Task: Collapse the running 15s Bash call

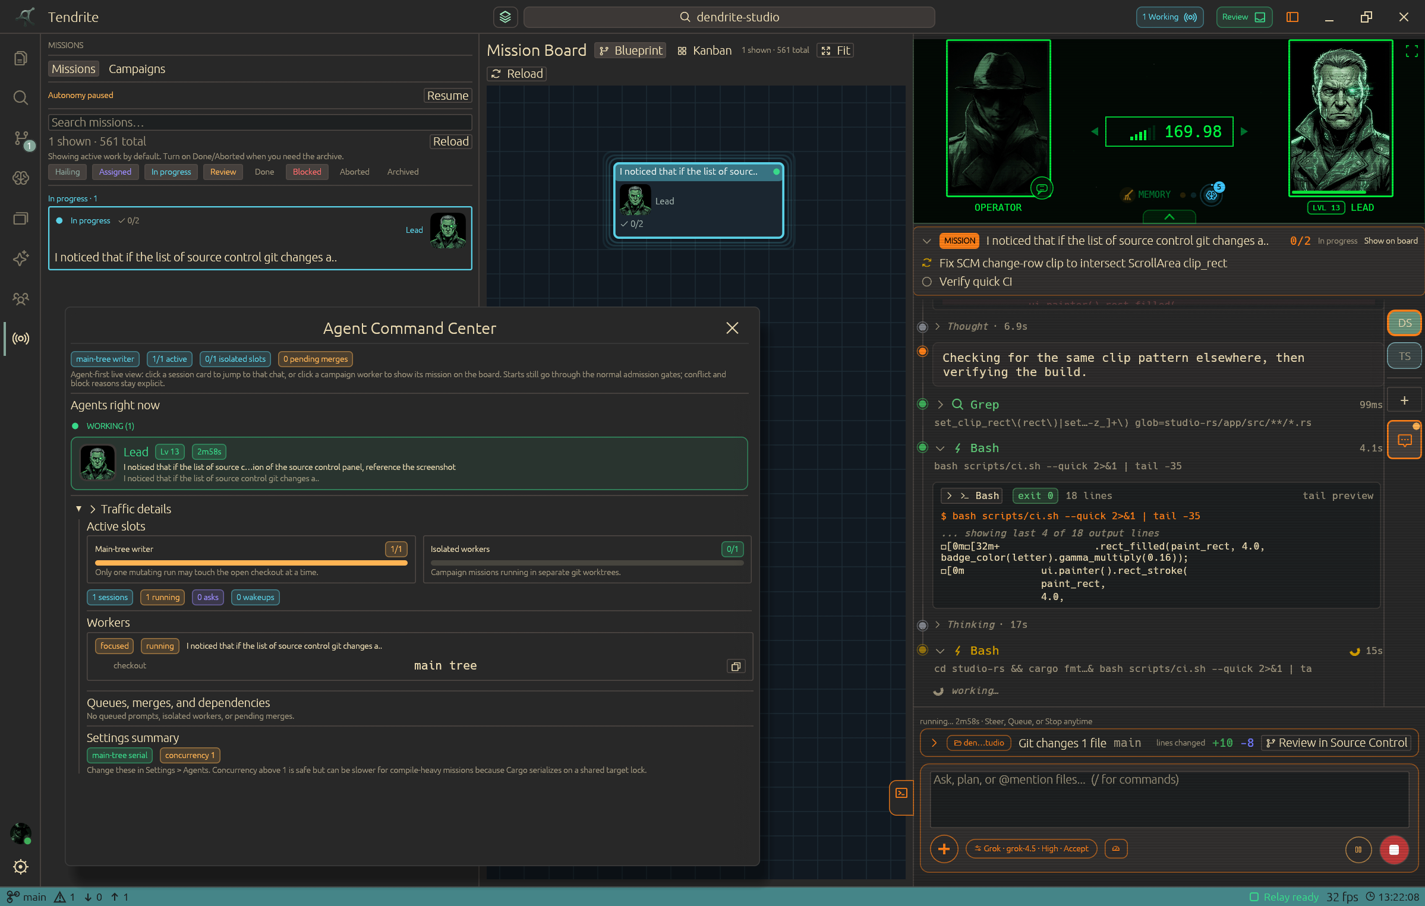Action: [x=940, y=651]
